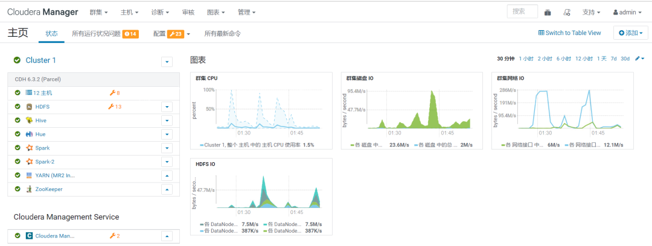The image size is (652, 246).
Task: Select the 1 天 time range
Action: coord(602,58)
